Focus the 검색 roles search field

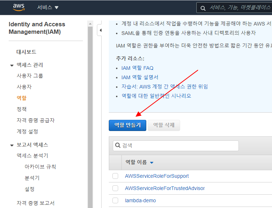click(x=176, y=146)
